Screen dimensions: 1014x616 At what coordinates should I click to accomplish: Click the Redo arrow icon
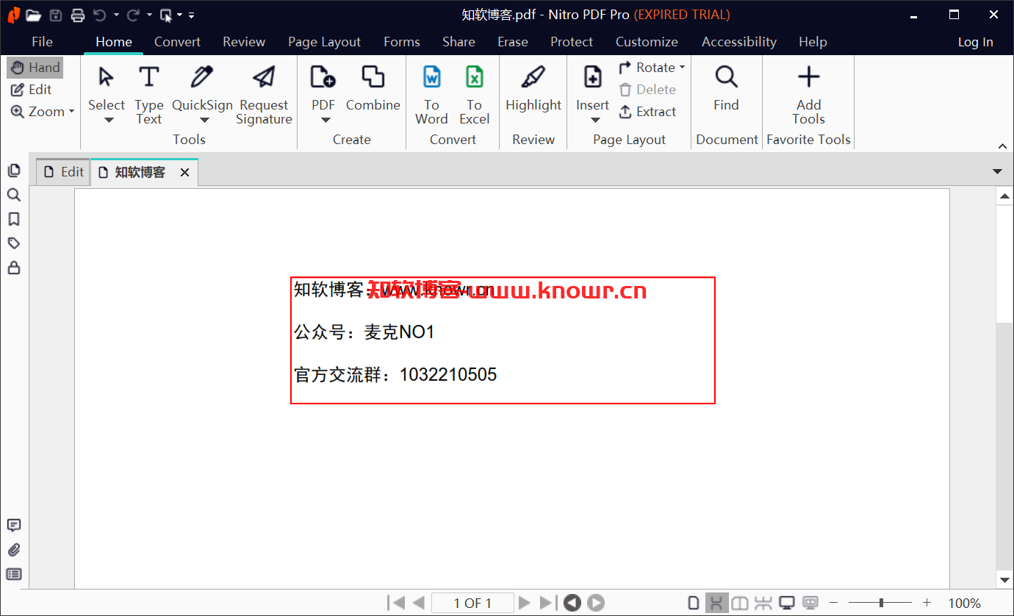pos(133,15)
